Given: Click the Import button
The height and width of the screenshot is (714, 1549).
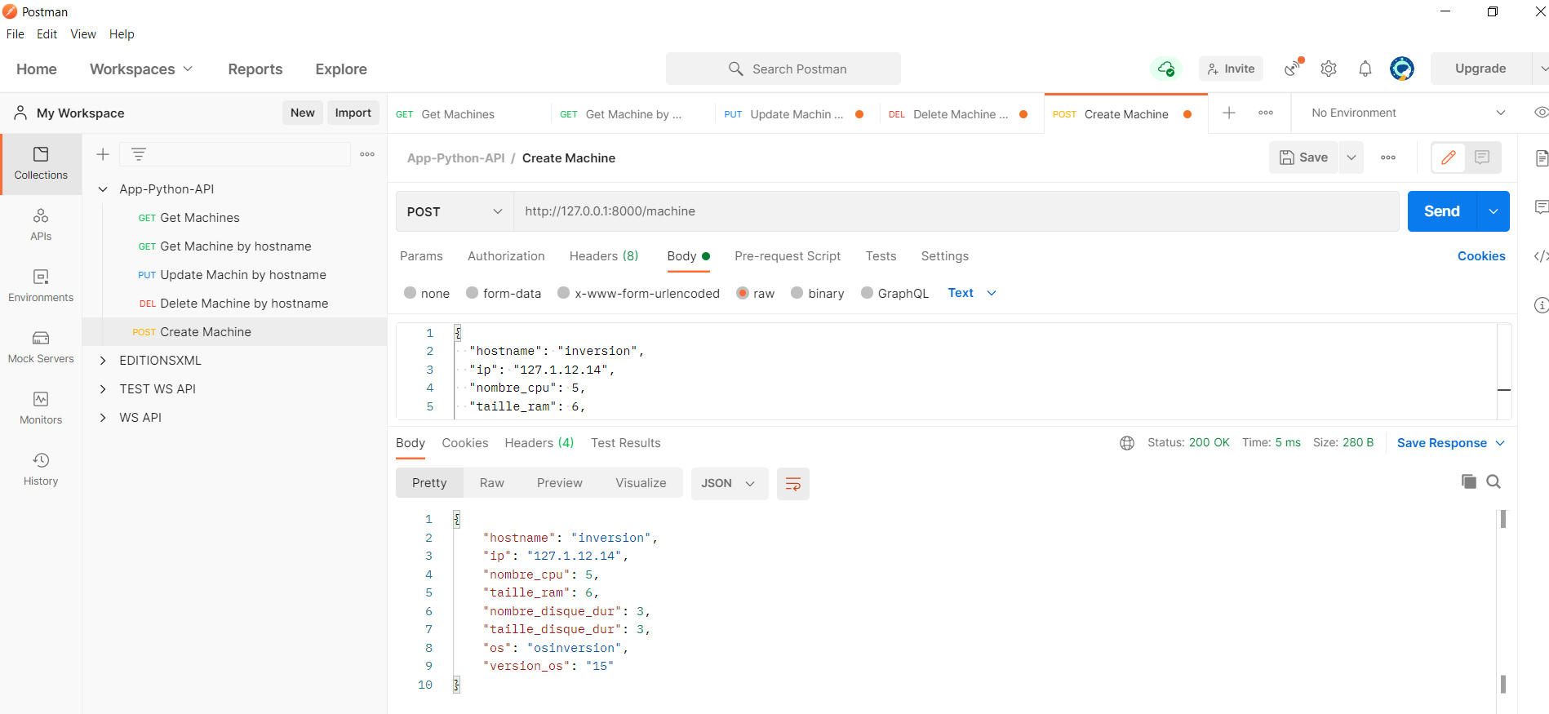Looking at the screenshot, I should (x=353, y=113).
